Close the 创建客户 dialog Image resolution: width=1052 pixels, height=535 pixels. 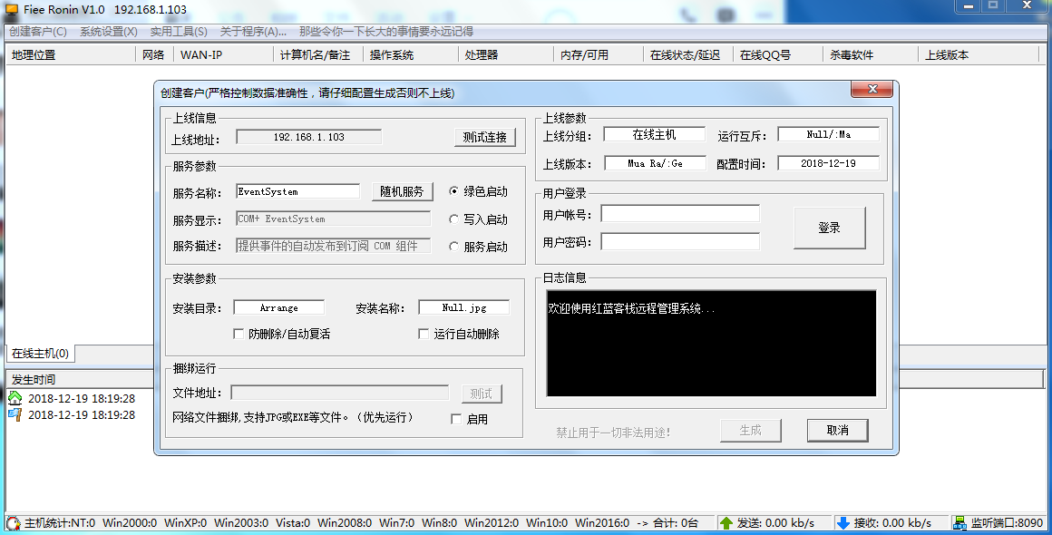pyautogui.click(x=872, y=89)
